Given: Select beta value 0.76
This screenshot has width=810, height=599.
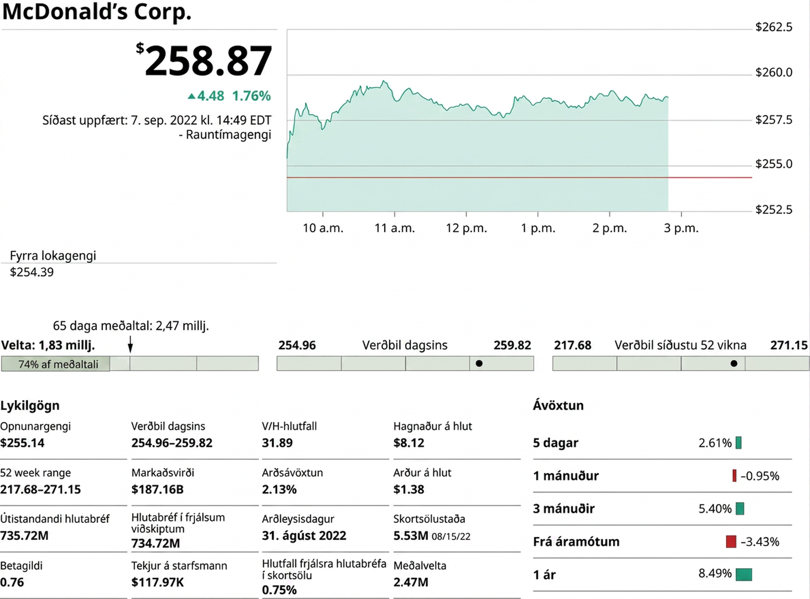Looking at the screenshot, I should (12, 582).
